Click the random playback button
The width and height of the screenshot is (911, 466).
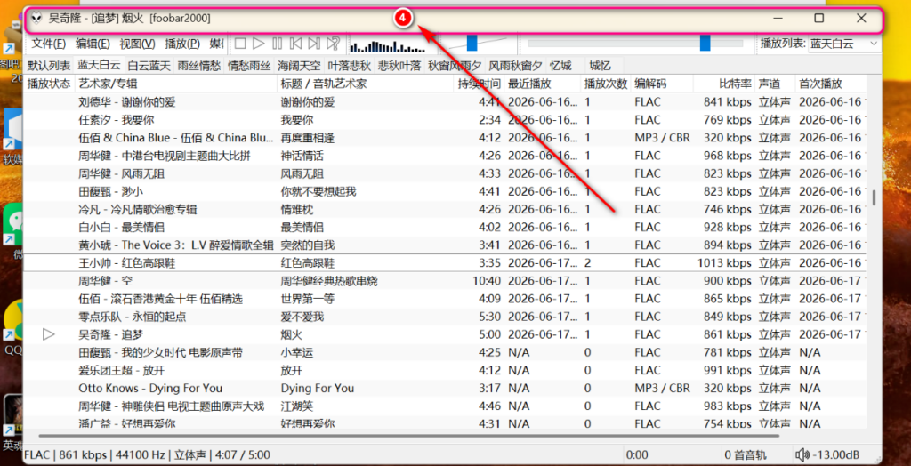pos(333,43)
